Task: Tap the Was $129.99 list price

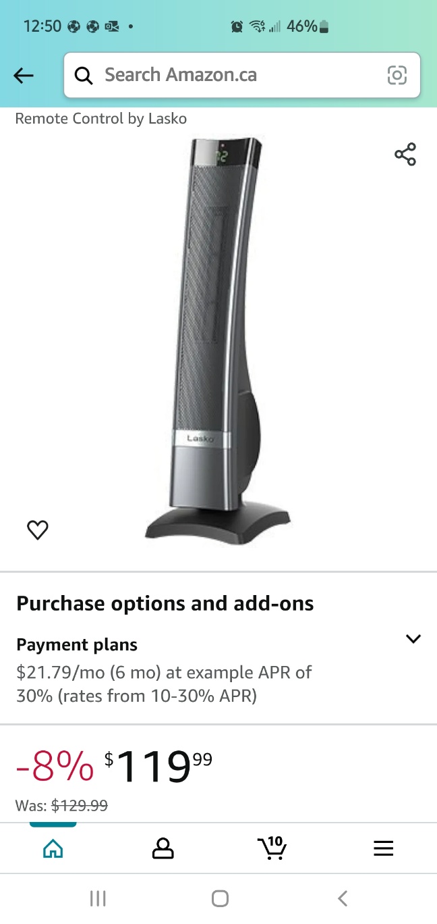Action: point(61,805)
